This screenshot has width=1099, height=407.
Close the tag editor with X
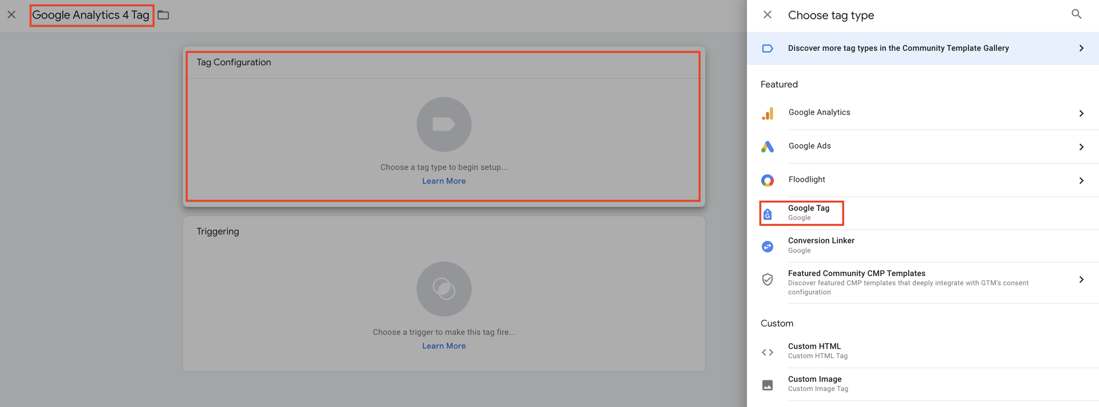[12, 15]
